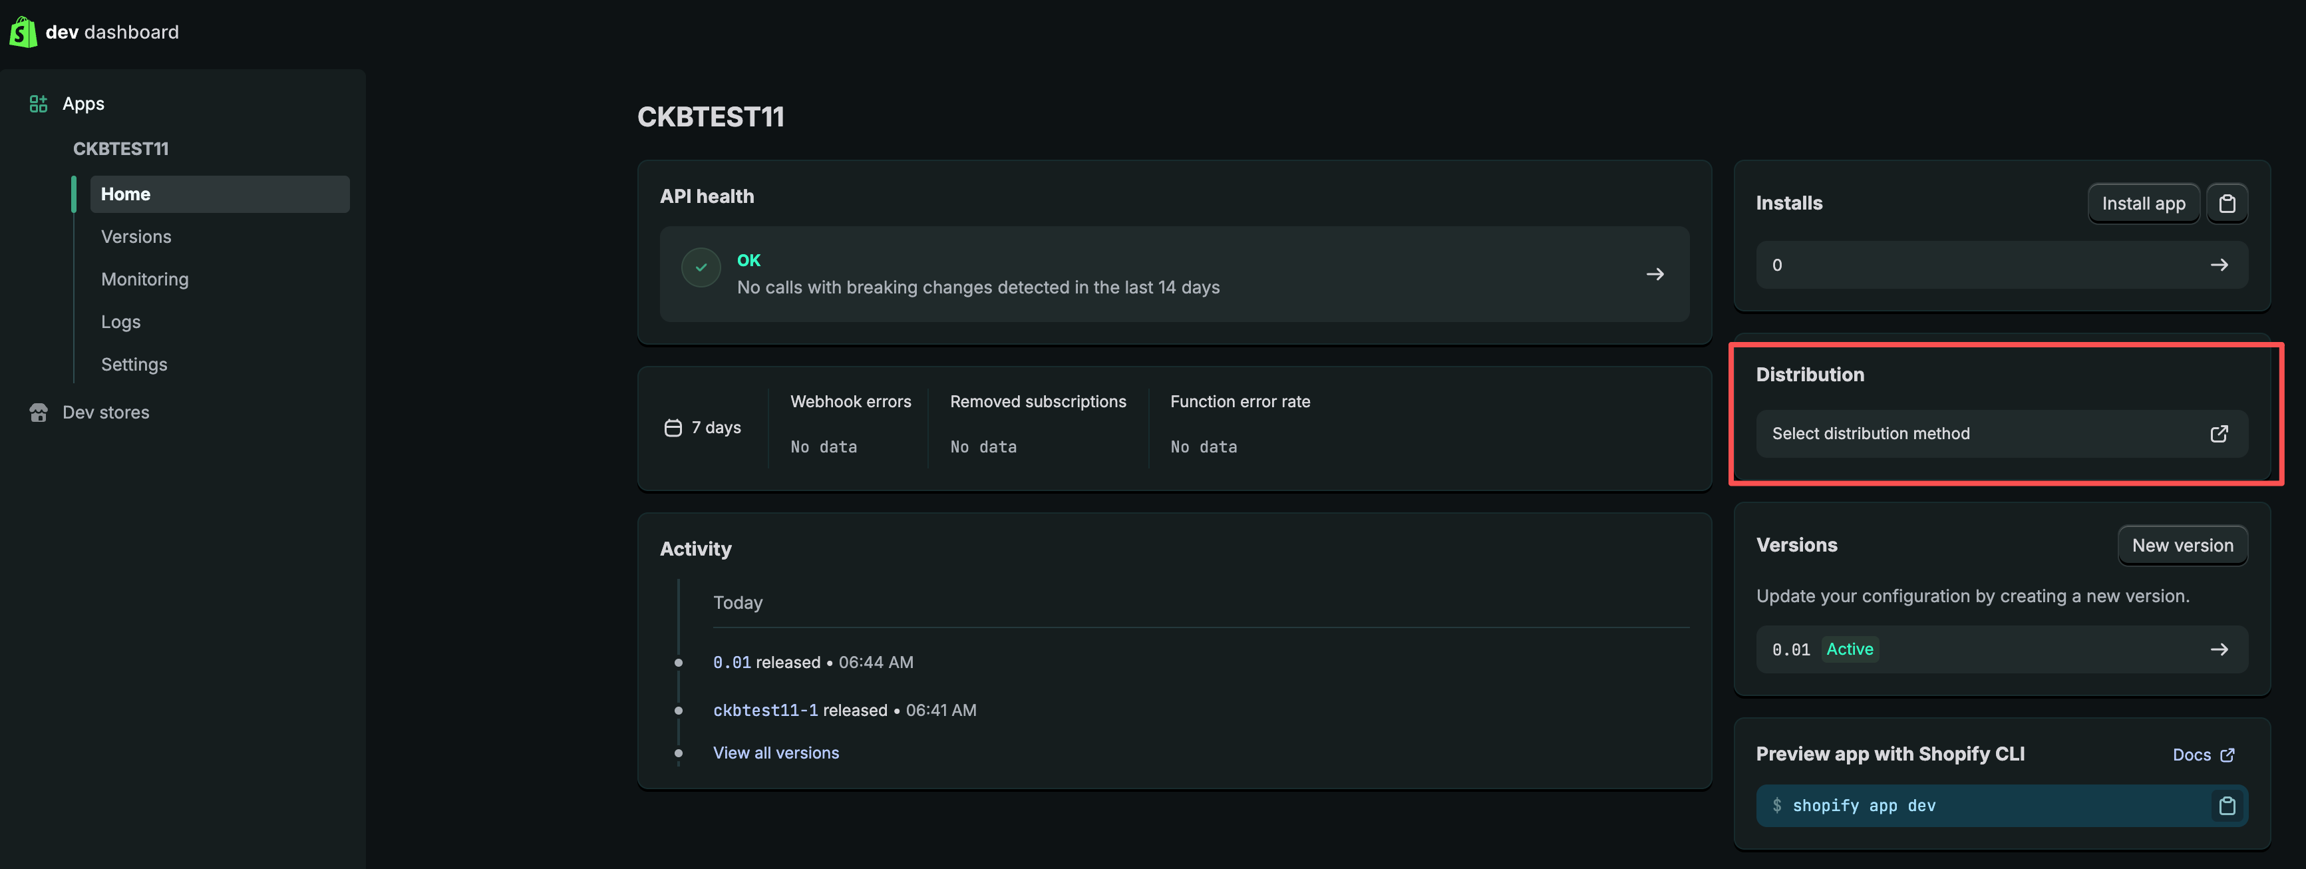Click the API health arrow icon
This screenshot has height=869, width=2306.
(1654, 275)
